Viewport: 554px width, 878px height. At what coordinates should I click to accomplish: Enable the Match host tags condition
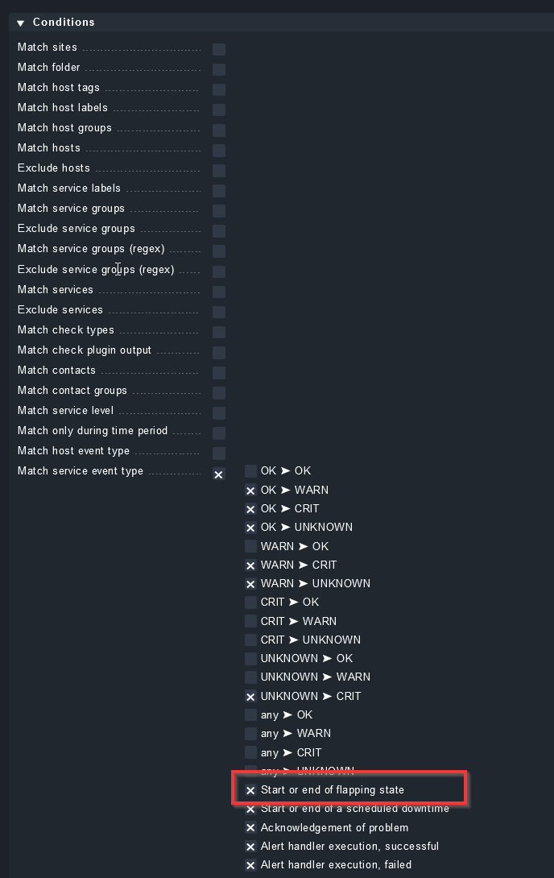218,89
